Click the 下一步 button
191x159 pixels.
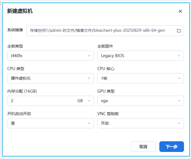click(x=172, y=147)
